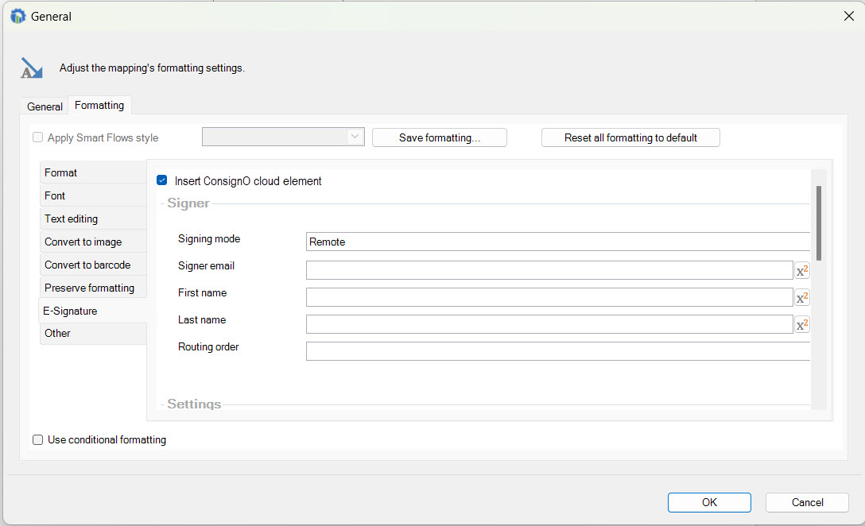Select the Formatting tab

click(99, 105)
